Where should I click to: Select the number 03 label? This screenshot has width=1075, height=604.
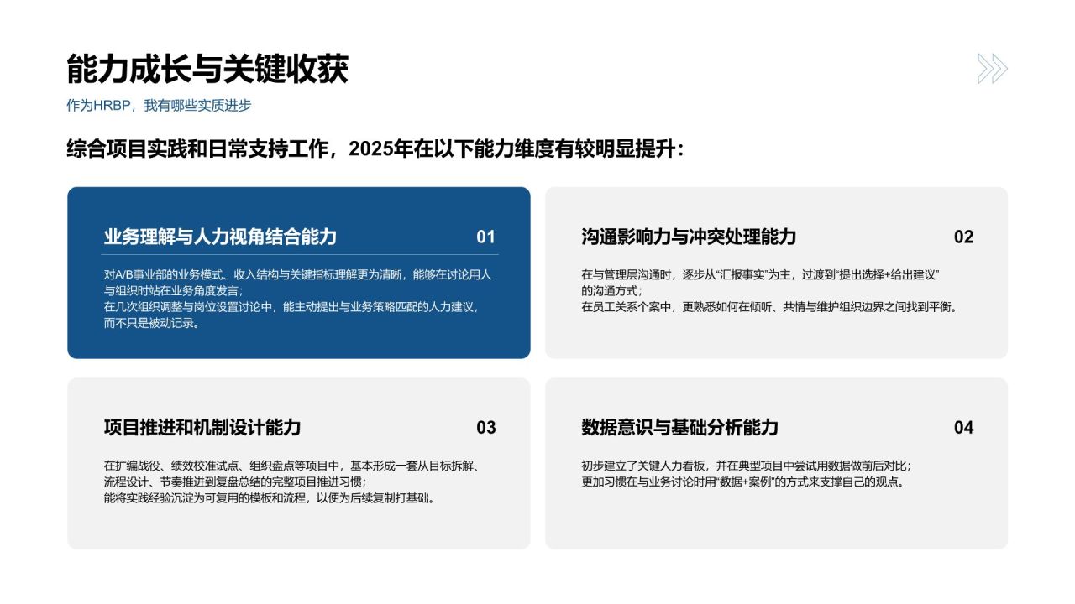pyautogui.click(x=486, y=427)
